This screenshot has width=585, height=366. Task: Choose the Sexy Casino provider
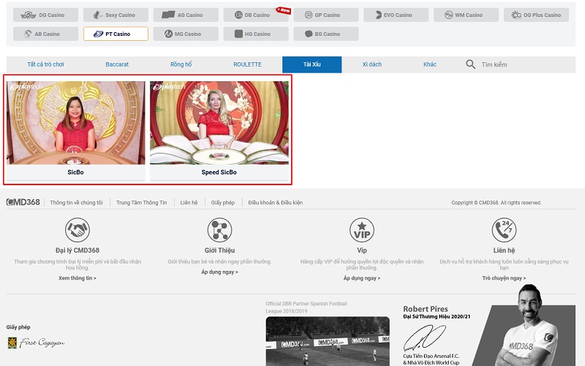click(x=116, y=15)
